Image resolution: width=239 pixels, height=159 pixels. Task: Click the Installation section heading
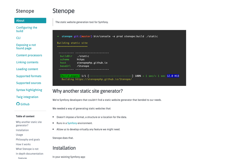[x=64, y=148]
